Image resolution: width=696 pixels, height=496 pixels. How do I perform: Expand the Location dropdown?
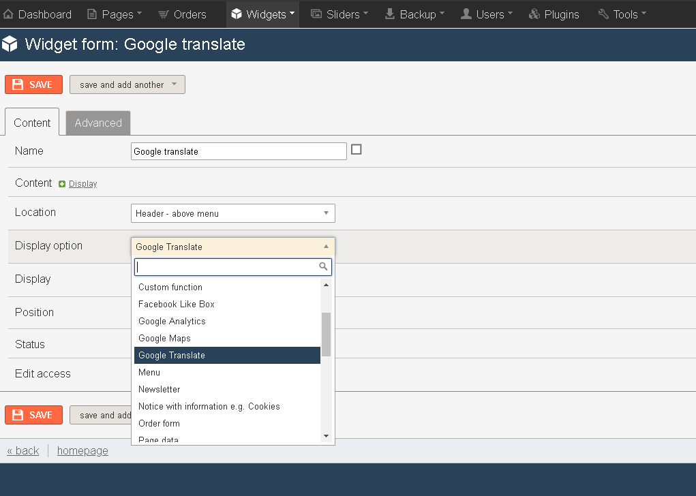[x=233, y=213]
